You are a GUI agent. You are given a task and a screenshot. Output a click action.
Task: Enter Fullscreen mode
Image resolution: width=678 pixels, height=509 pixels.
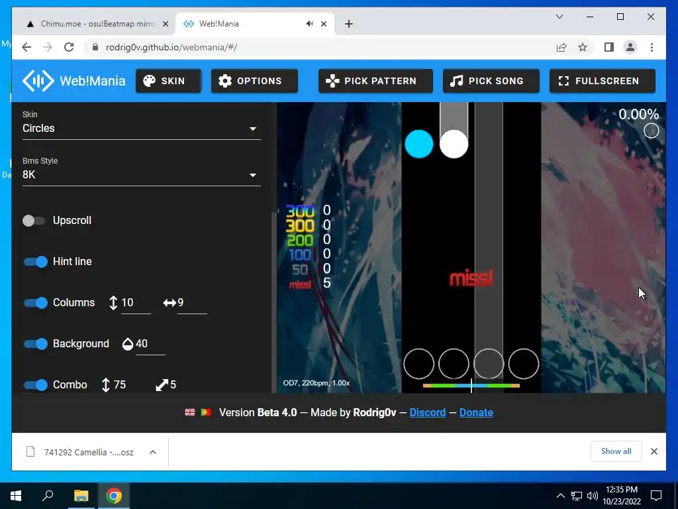tap(603, 81)
